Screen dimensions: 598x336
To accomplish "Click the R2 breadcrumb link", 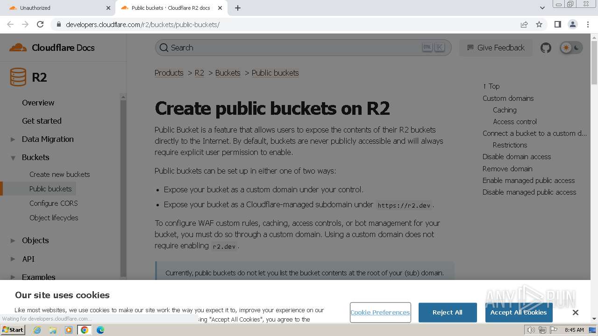I will (199, 73).
